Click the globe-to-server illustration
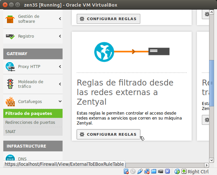Screen dimensions: 217x175 click(132, 52)
